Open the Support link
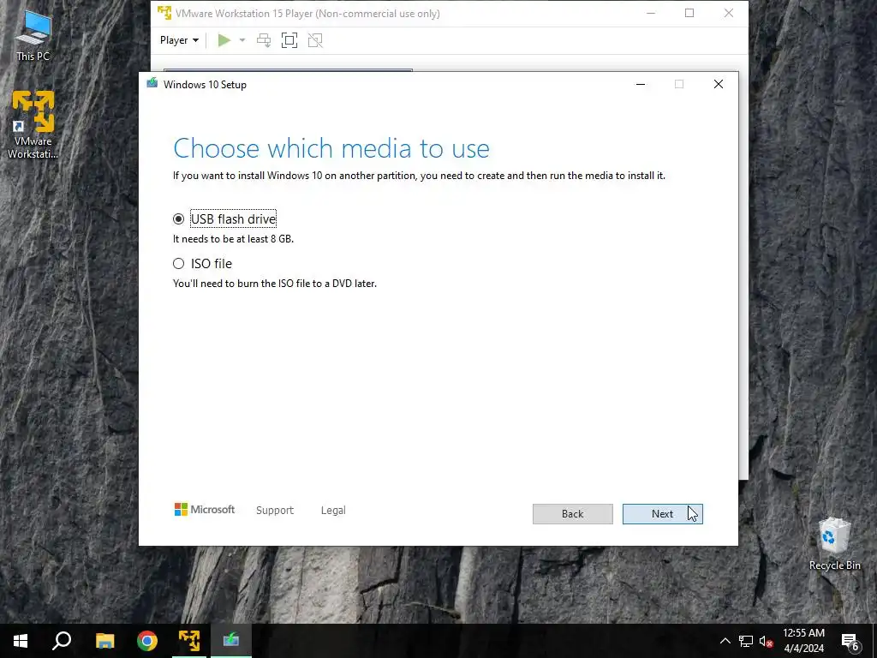 click(x=275, y=511)
